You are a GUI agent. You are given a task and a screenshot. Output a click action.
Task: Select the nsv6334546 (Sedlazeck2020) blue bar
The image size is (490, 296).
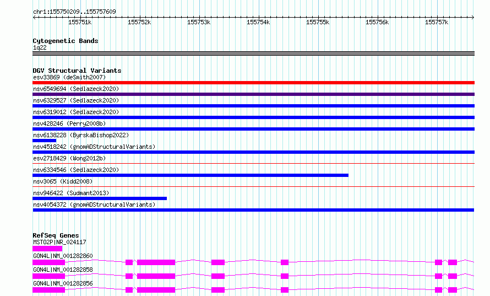[190, 175]
